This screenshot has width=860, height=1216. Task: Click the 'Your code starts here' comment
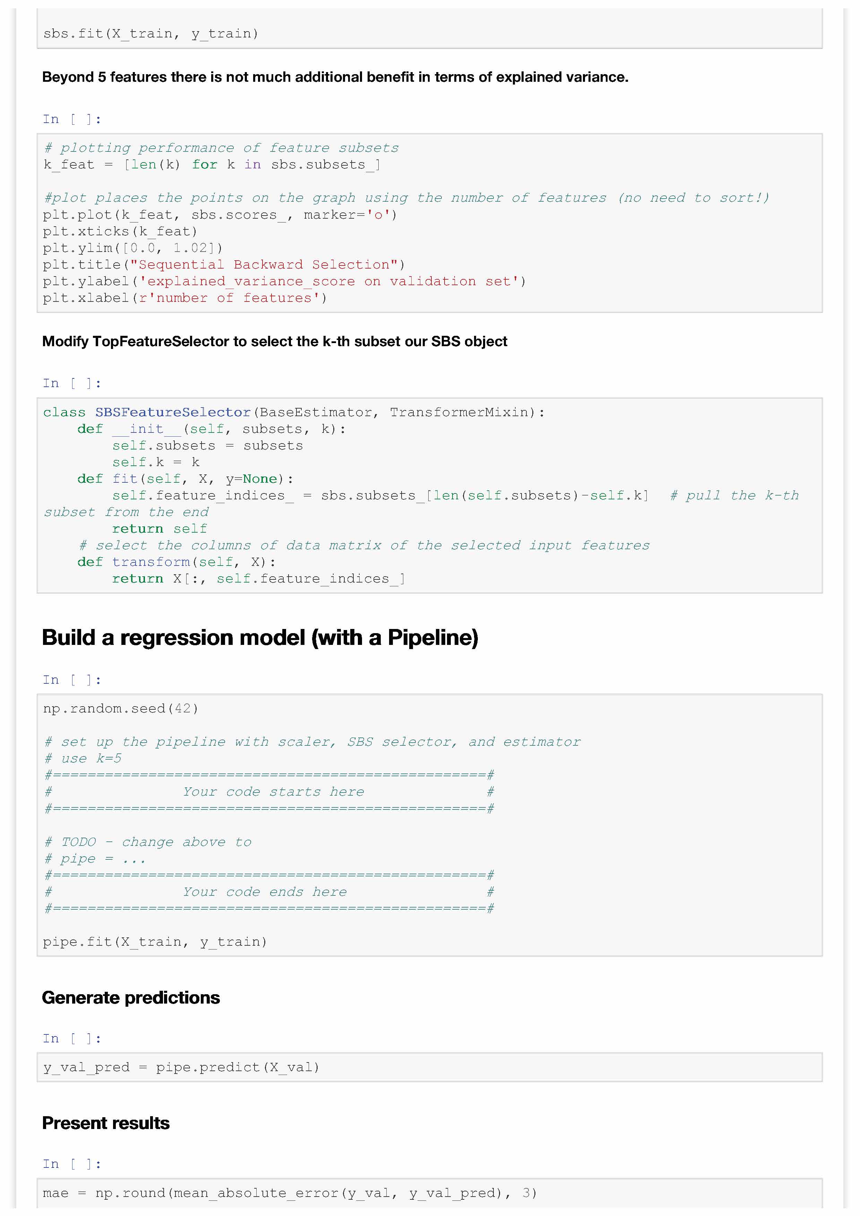click(273, 792)
